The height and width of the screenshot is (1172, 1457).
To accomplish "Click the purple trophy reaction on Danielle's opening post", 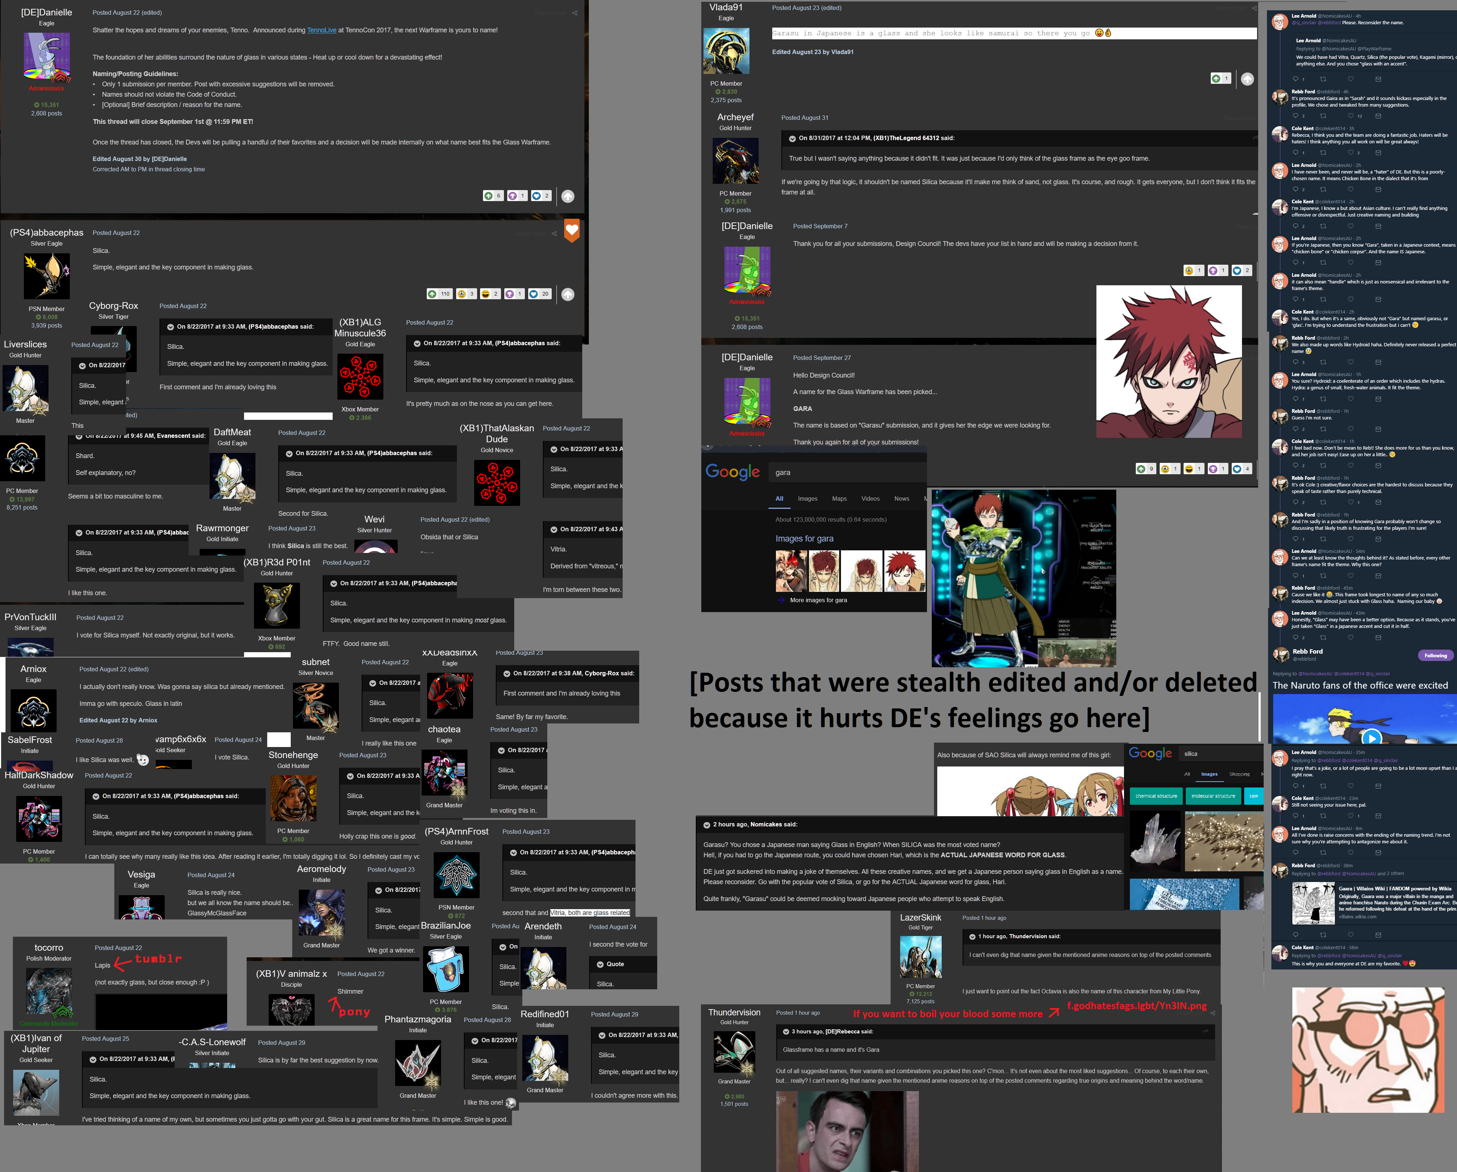I will click(x=517, y=196).
